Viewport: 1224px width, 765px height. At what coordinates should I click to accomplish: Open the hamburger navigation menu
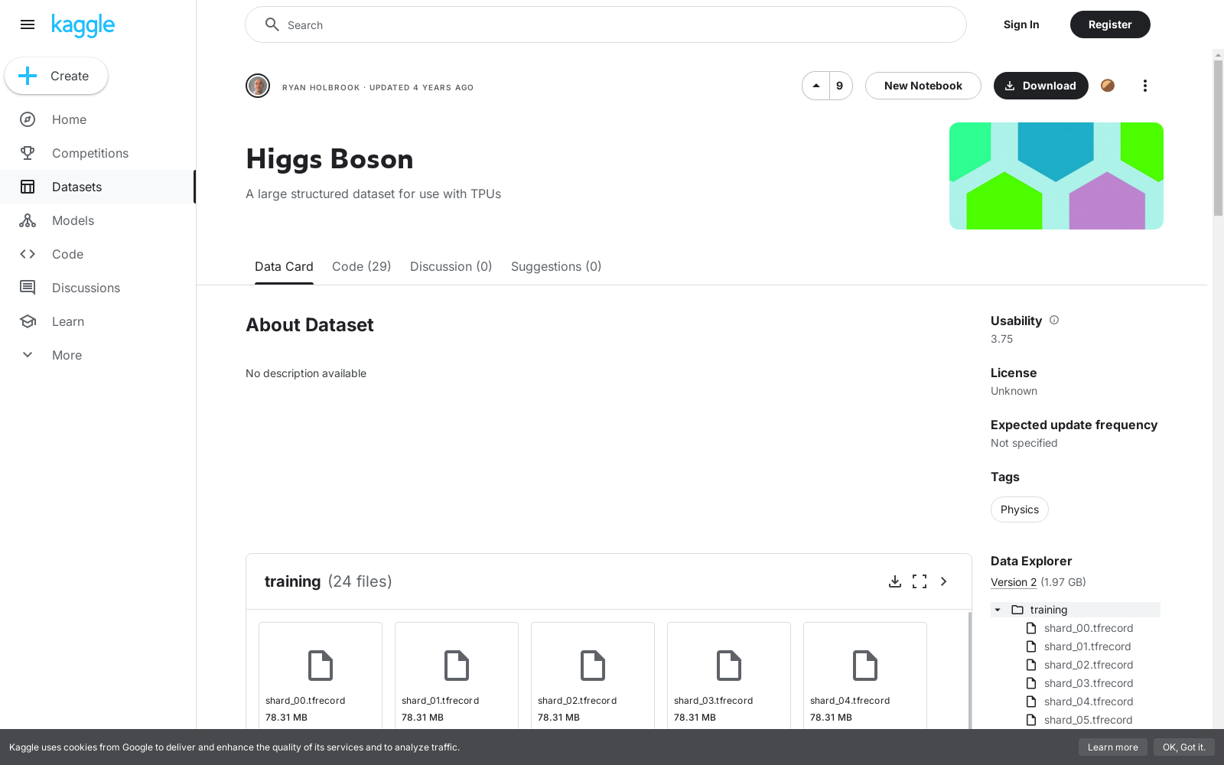28,24
